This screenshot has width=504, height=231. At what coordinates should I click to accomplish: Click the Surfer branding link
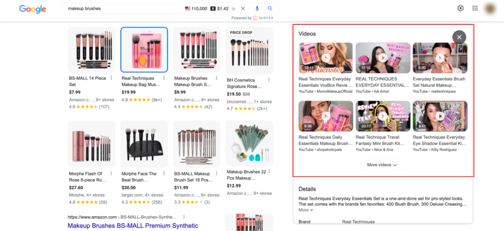coord(263,18)
